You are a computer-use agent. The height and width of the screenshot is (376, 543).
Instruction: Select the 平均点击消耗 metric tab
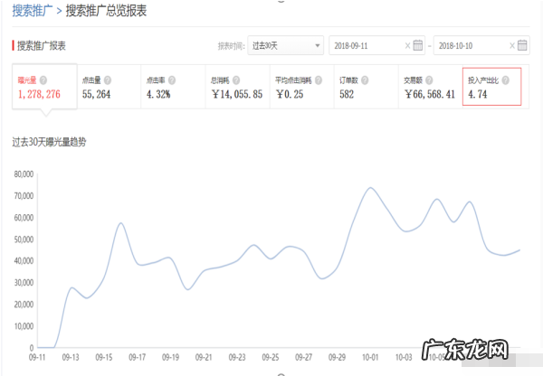click(301, 87)
